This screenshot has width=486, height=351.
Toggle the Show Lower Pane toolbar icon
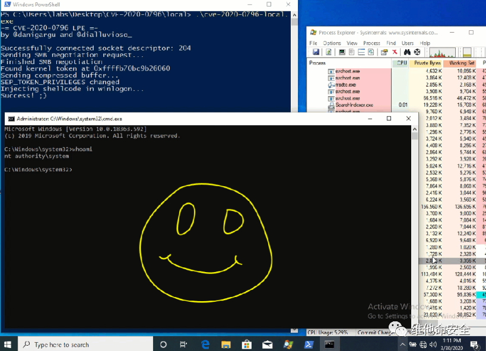[363, 52]
